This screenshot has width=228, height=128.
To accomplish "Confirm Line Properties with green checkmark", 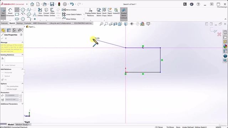I will coord(2,38).
